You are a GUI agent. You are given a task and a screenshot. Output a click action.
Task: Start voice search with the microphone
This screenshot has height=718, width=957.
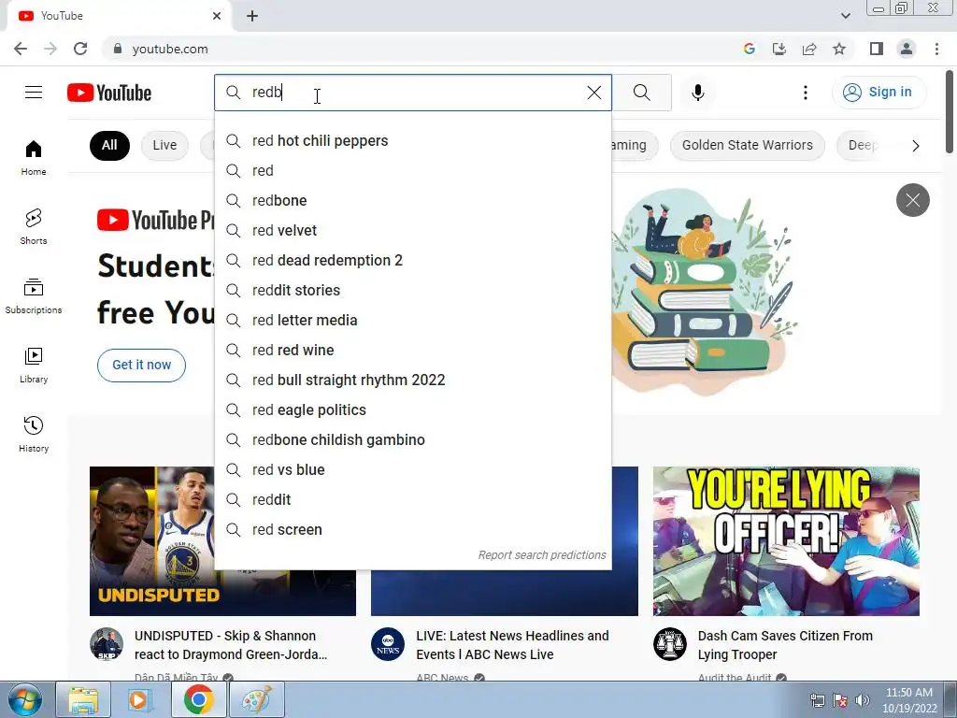point(698,93)
